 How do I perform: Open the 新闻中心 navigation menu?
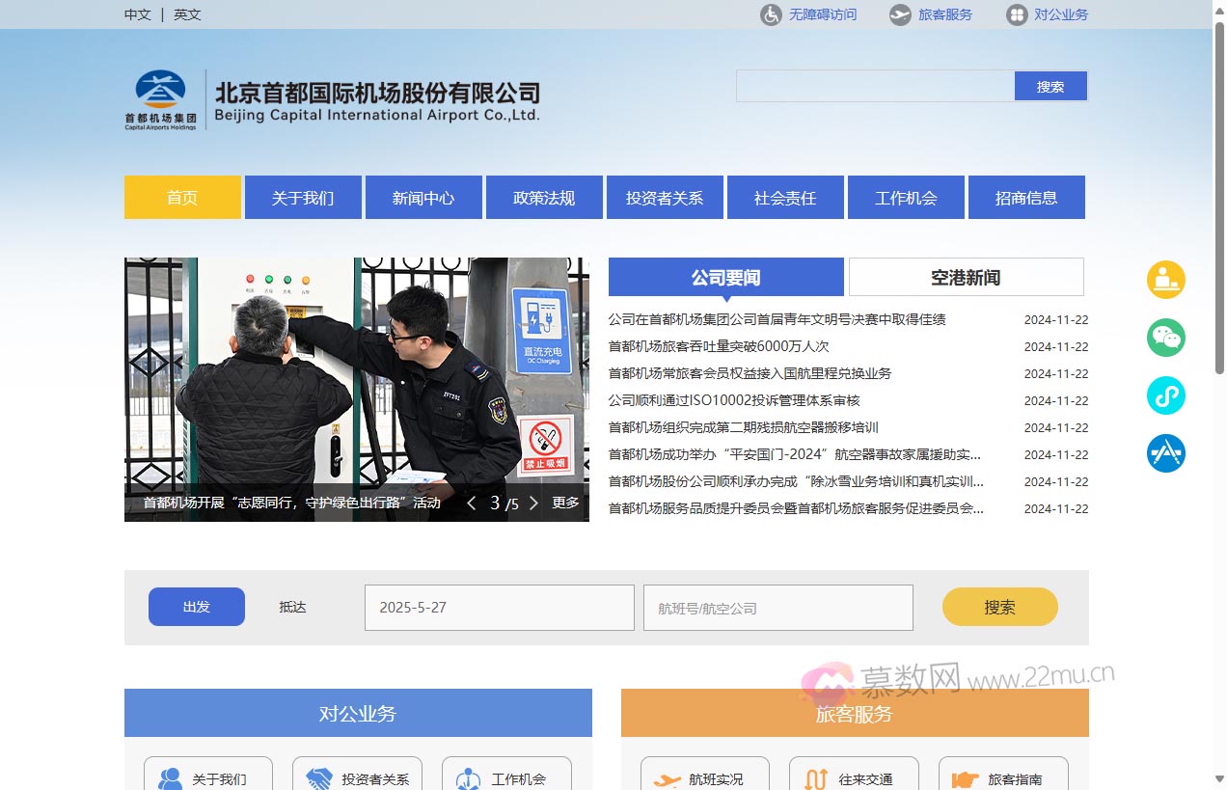click(423, 197)
